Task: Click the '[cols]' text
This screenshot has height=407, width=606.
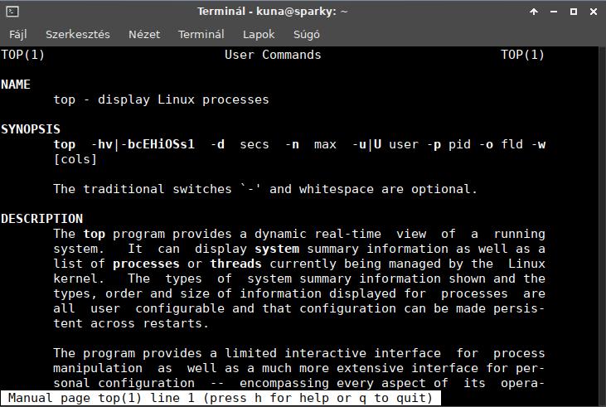Action: 75,159
